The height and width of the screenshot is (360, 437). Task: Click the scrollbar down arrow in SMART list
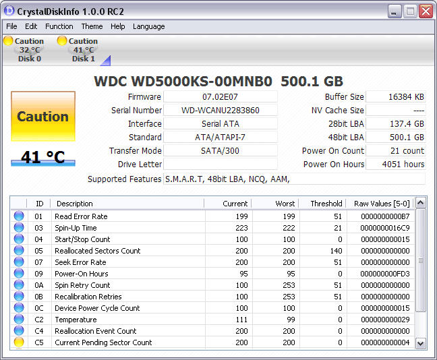coord(421,343)
